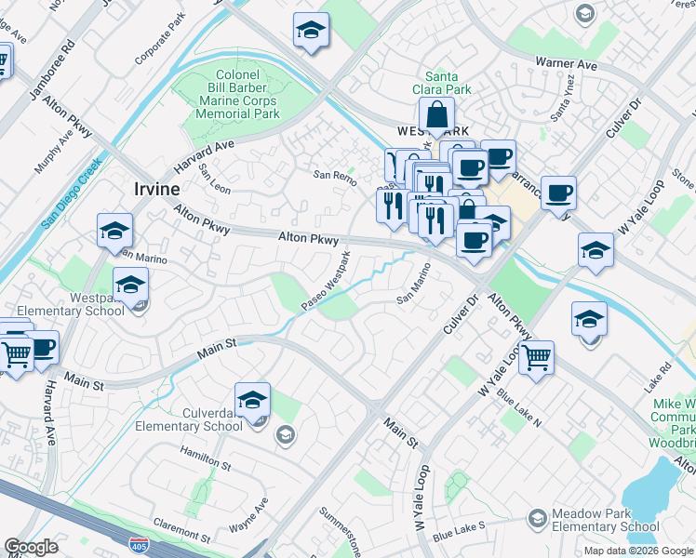Screen dimensions: 696x558
Task: Click the Irvine city label
Action: coord(157,189)
